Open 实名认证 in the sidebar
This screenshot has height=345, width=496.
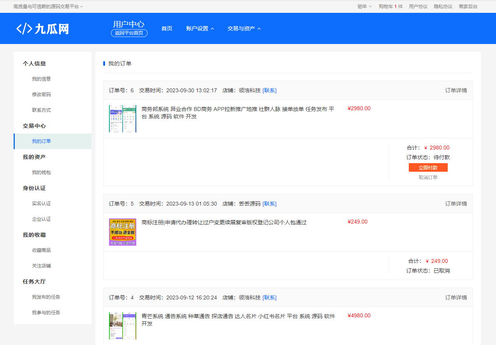tap(41, 204)
